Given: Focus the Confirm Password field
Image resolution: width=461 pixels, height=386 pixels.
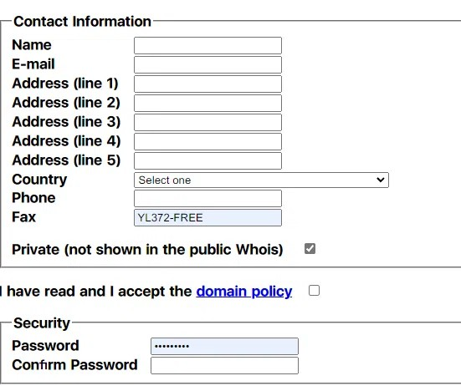Looking at the screenshot, I should tap(224, 365).
